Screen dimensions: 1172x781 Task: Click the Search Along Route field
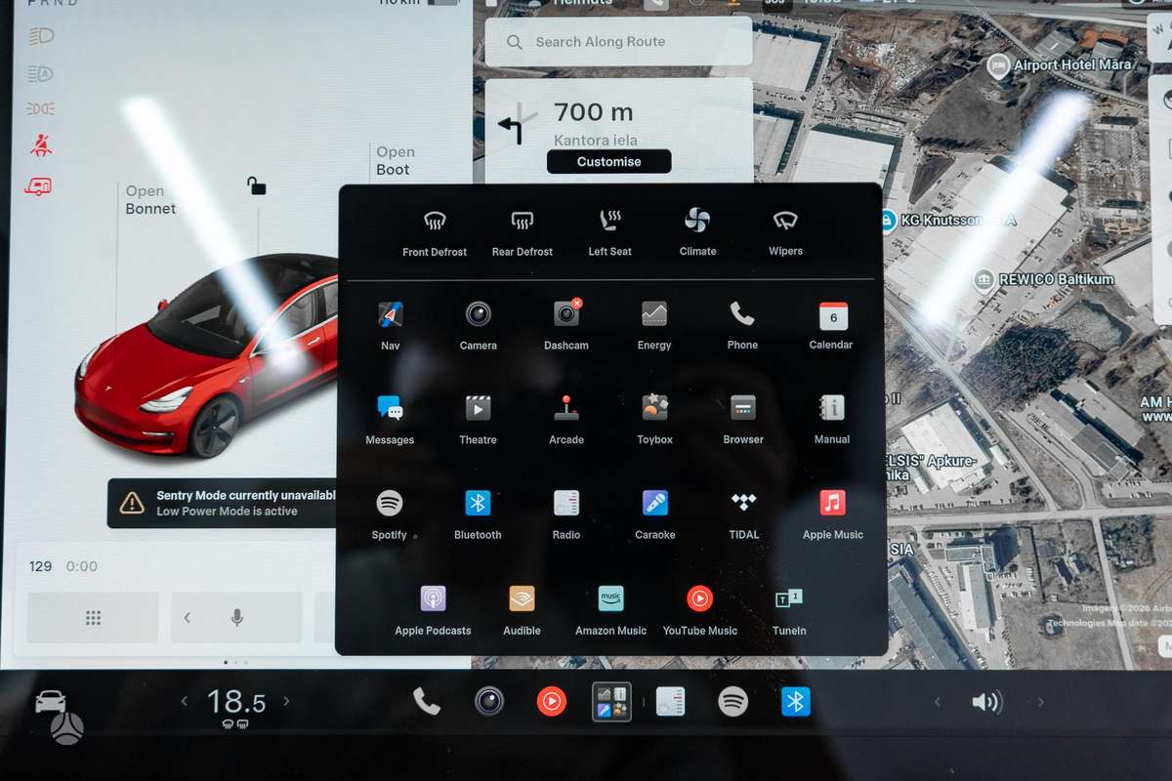click(x=618, y=42)
